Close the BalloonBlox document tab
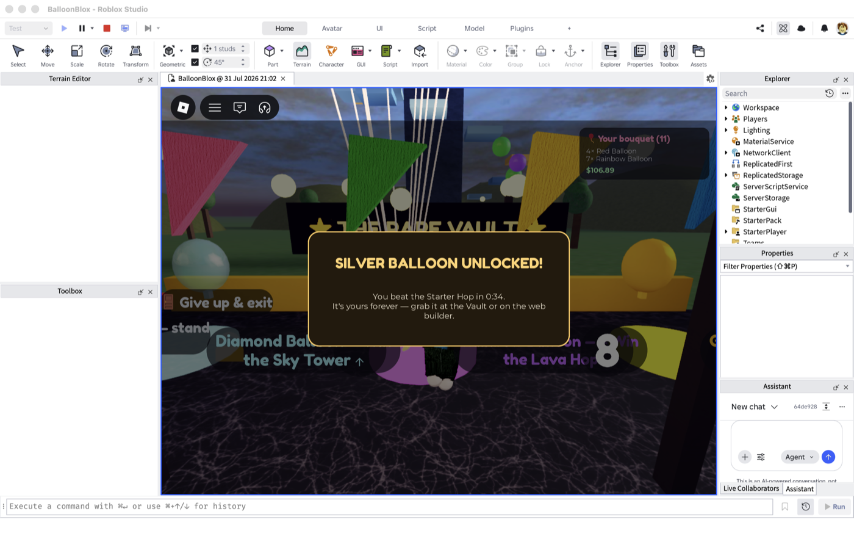 click(x=283, y=79)
